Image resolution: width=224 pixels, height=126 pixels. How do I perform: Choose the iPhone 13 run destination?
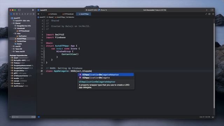(x=103, y=10)
